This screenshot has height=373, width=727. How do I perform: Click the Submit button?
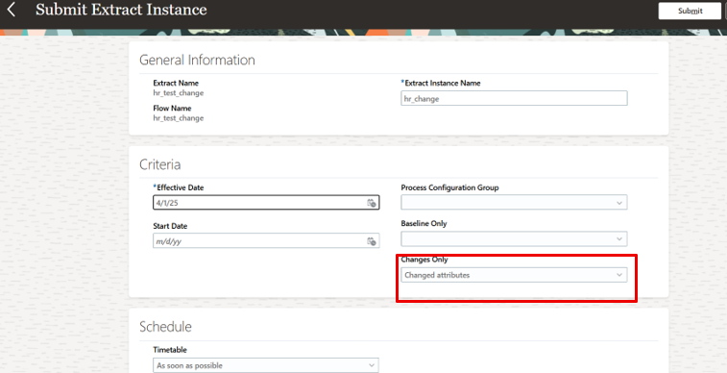(x=690, y=11)
